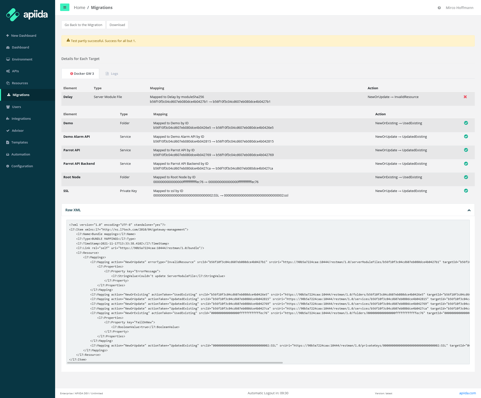The image size is (481, 398).
Task: Click the horizontal scrollbar in Raw XML
Action: click(x=175, y=362)
